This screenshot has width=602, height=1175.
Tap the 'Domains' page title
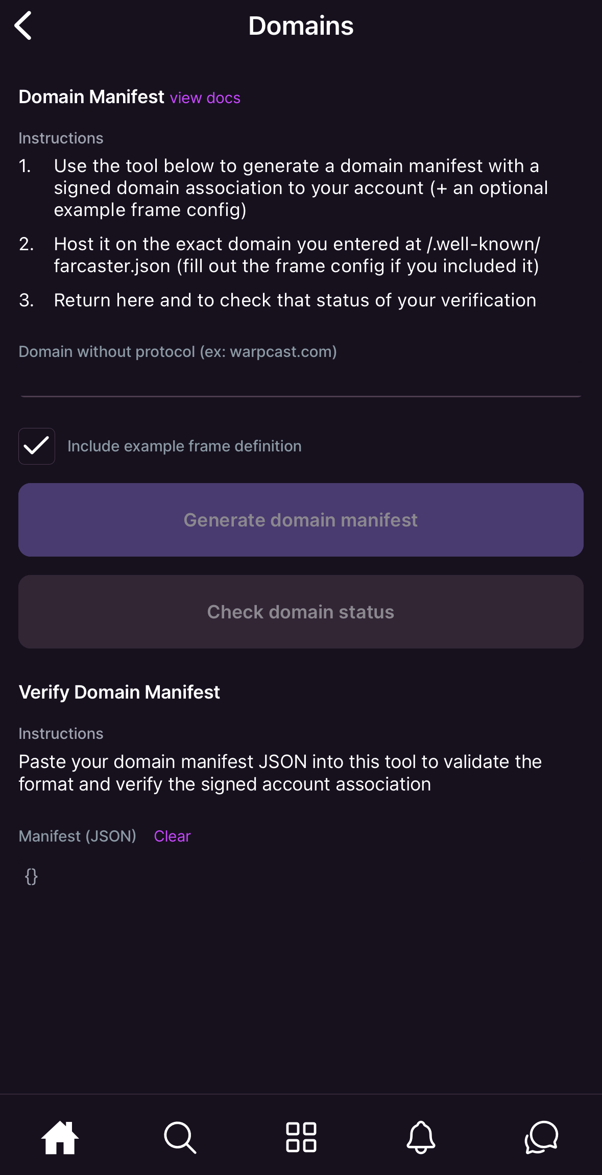301,26
